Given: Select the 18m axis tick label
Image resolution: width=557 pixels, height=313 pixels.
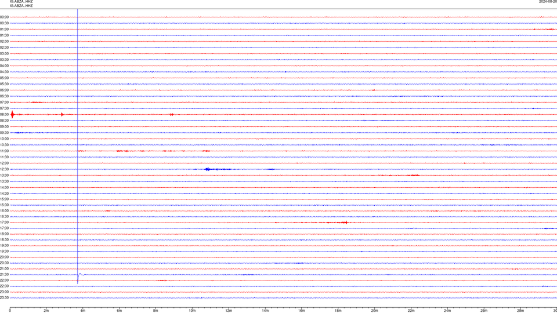Looking at the screenshot, I should (x=338, y=311).
